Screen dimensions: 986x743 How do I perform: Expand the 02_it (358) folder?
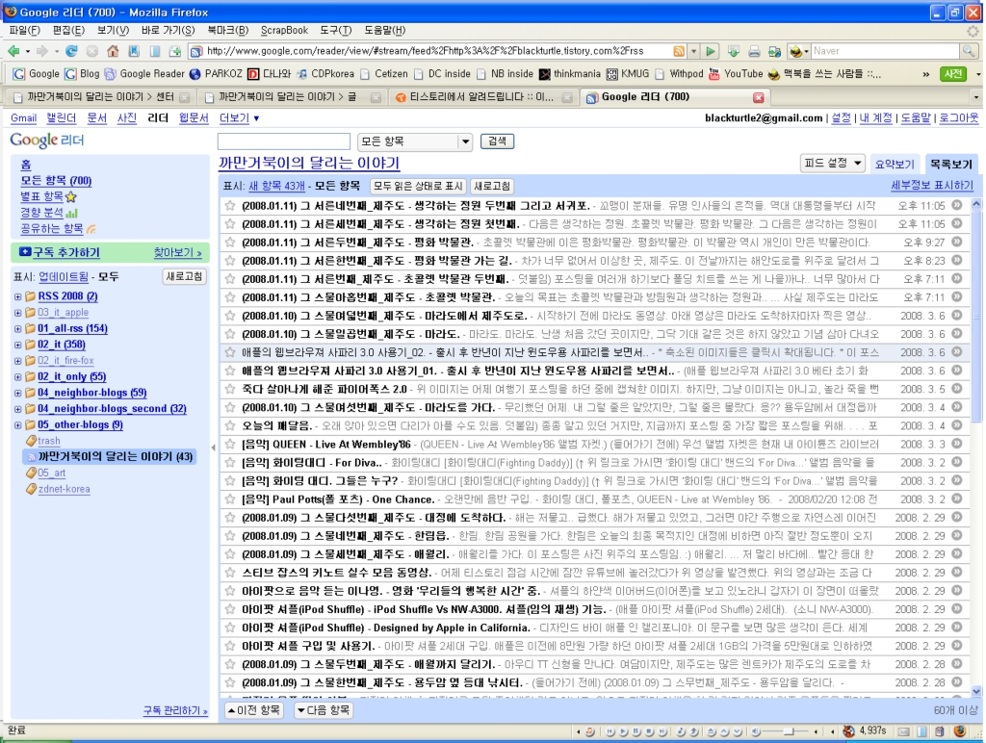17,345
